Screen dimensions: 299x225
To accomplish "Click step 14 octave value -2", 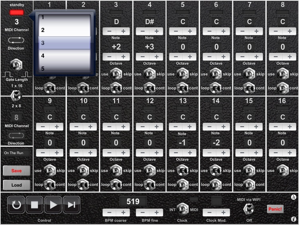I will (x=216, y=143).
